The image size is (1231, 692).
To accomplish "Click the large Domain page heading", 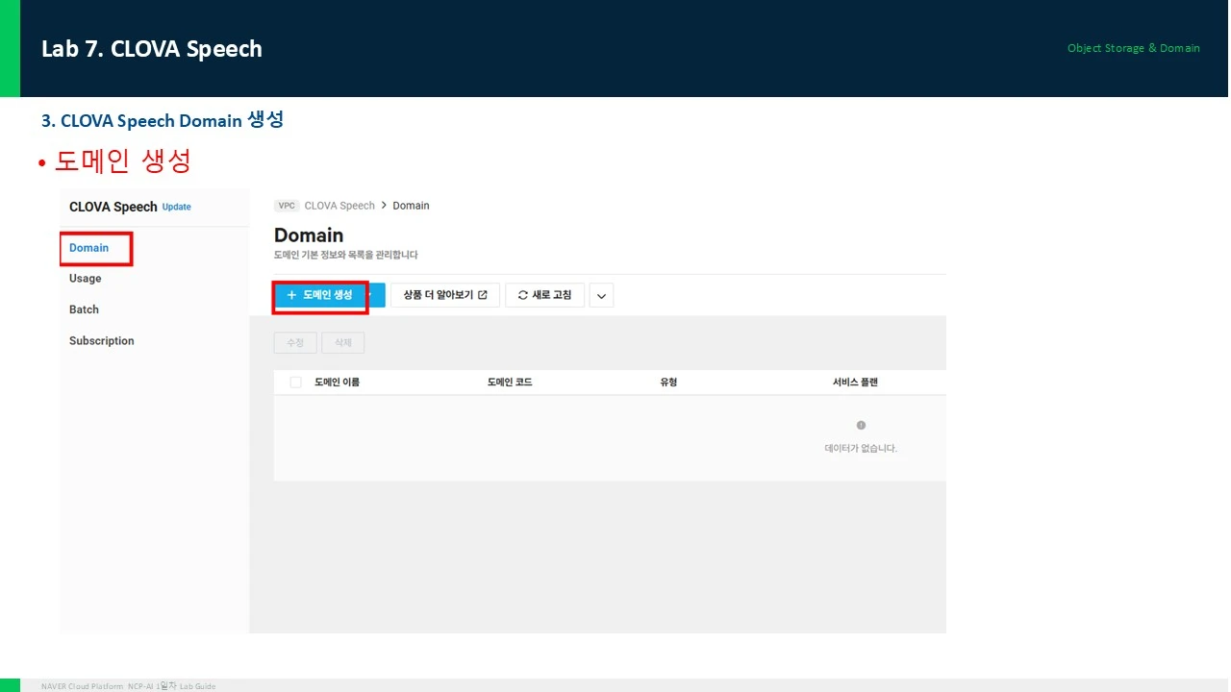I will 309,235.
